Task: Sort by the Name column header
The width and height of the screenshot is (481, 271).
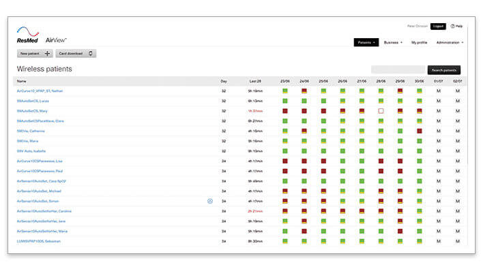Action: [21, 81]
